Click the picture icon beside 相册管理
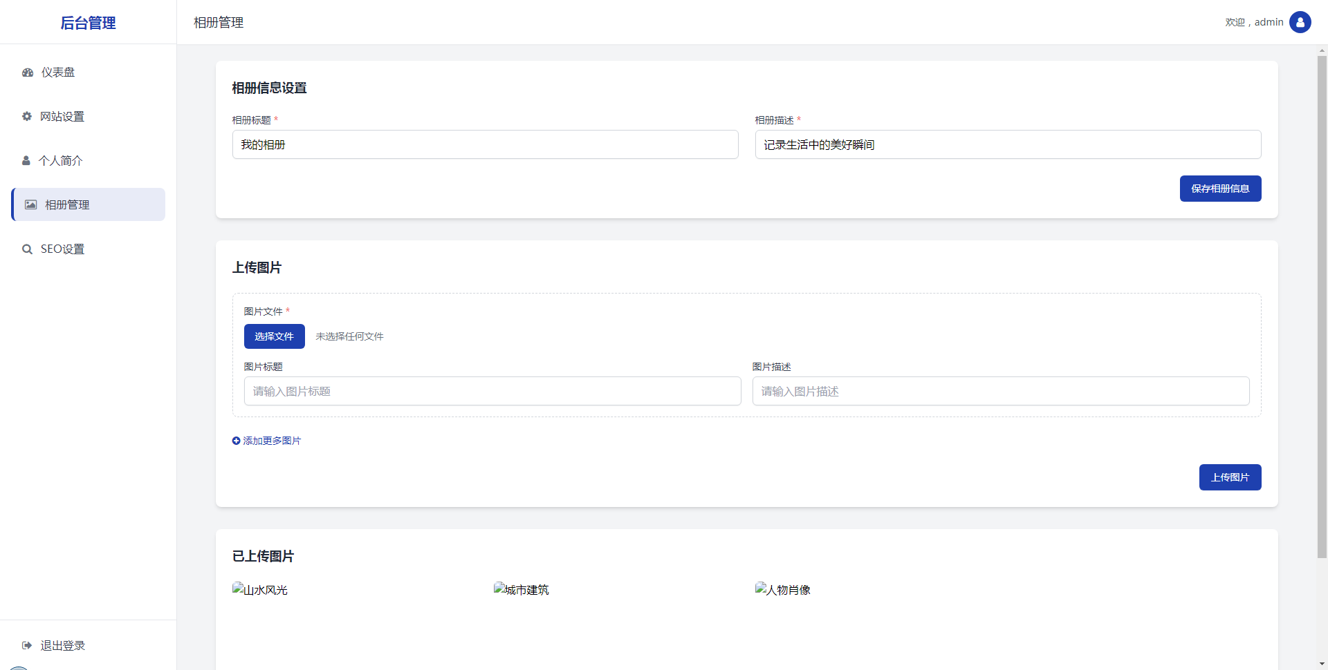Viewport: 1328px width, 670px height. coord(31,205)
